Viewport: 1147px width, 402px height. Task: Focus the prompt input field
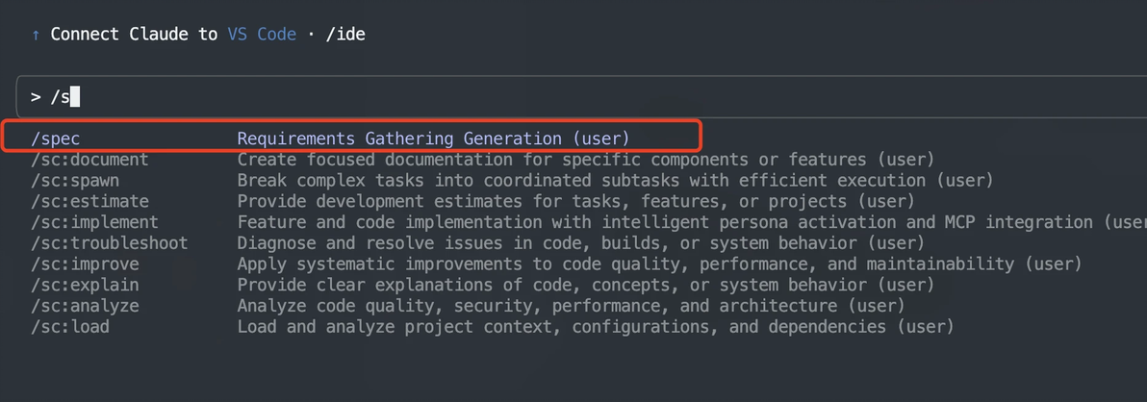[577, 96]
